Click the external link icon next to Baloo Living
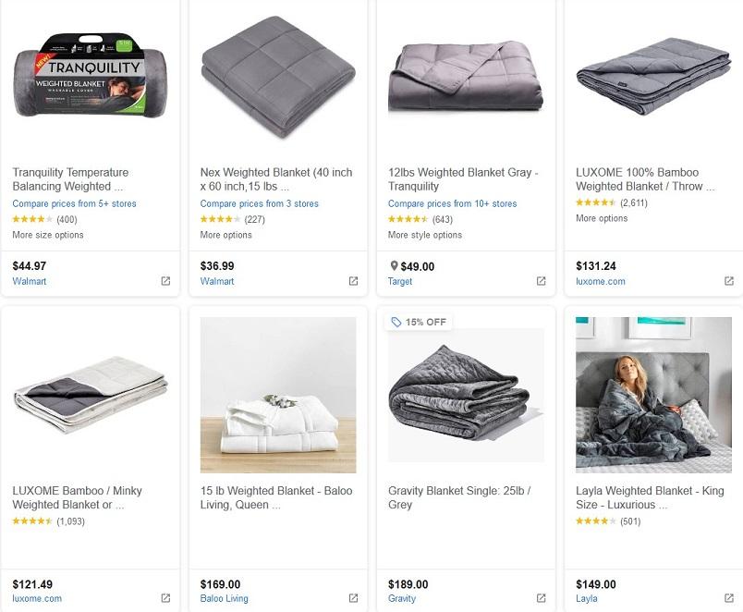 tap(353, 596)
